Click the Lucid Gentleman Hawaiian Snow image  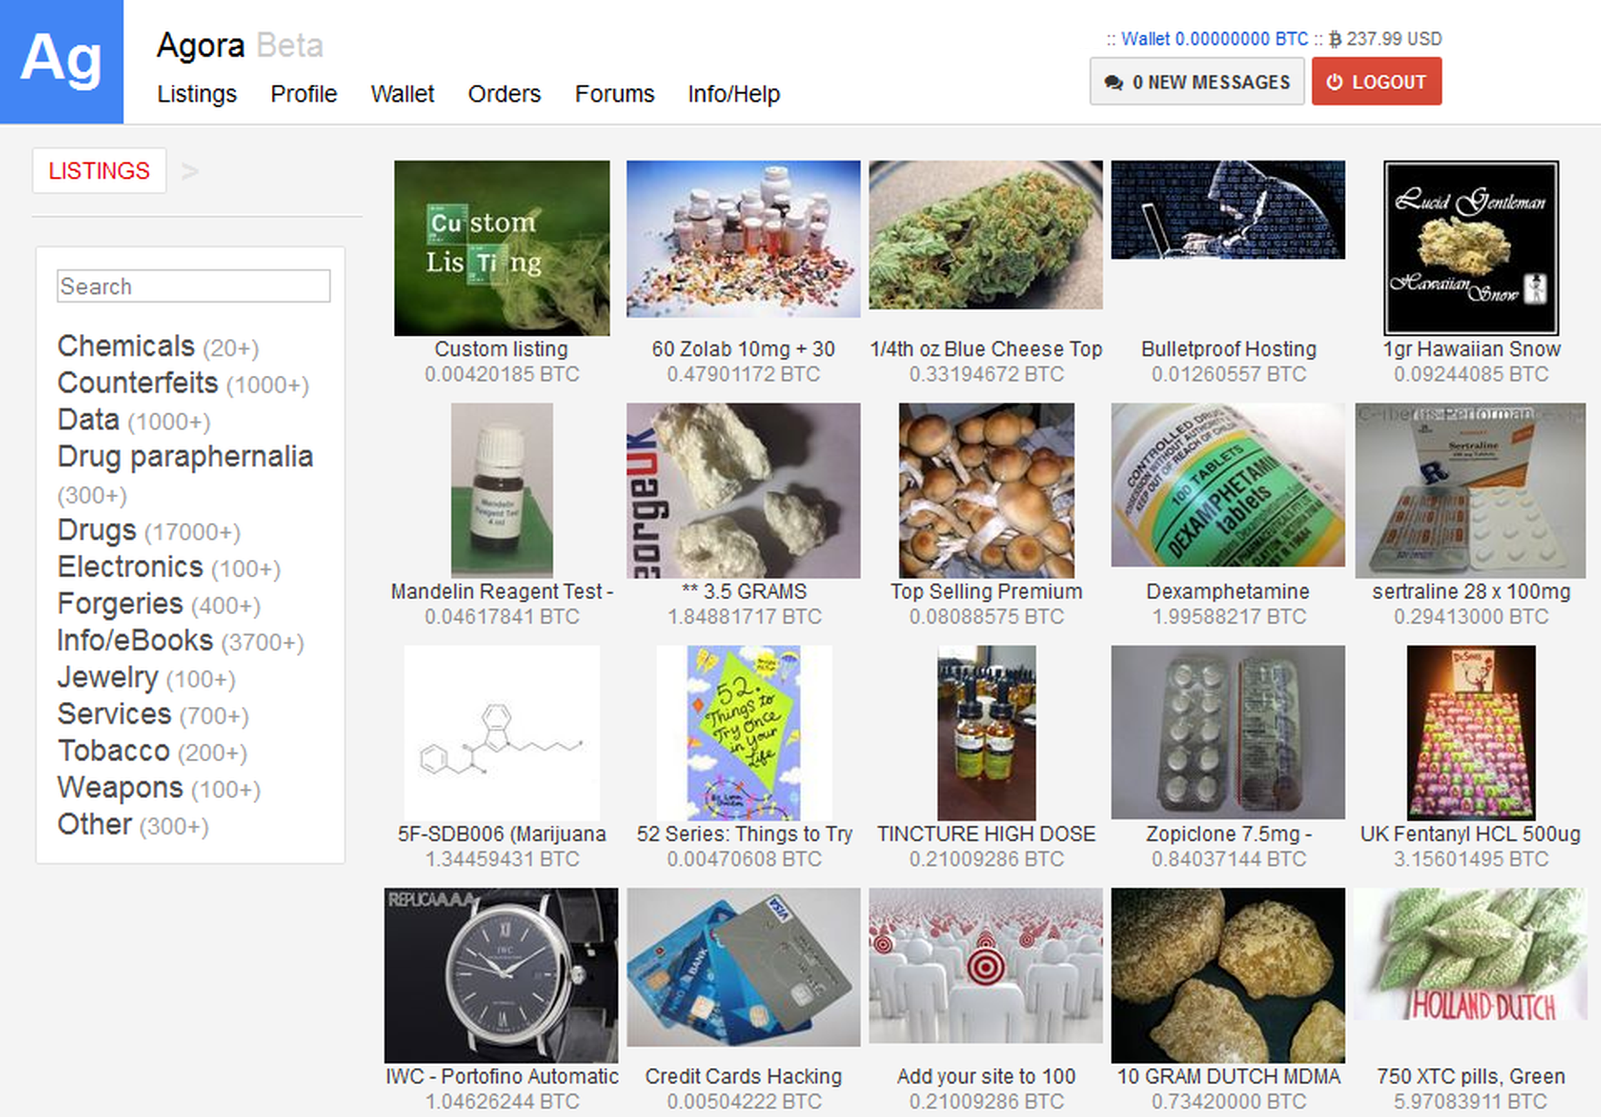click(x=1471, y=248)
